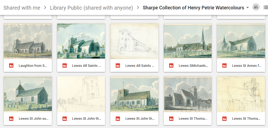
Task: Click the Lewes SMichaels... file name
Action: coord(193,65)
